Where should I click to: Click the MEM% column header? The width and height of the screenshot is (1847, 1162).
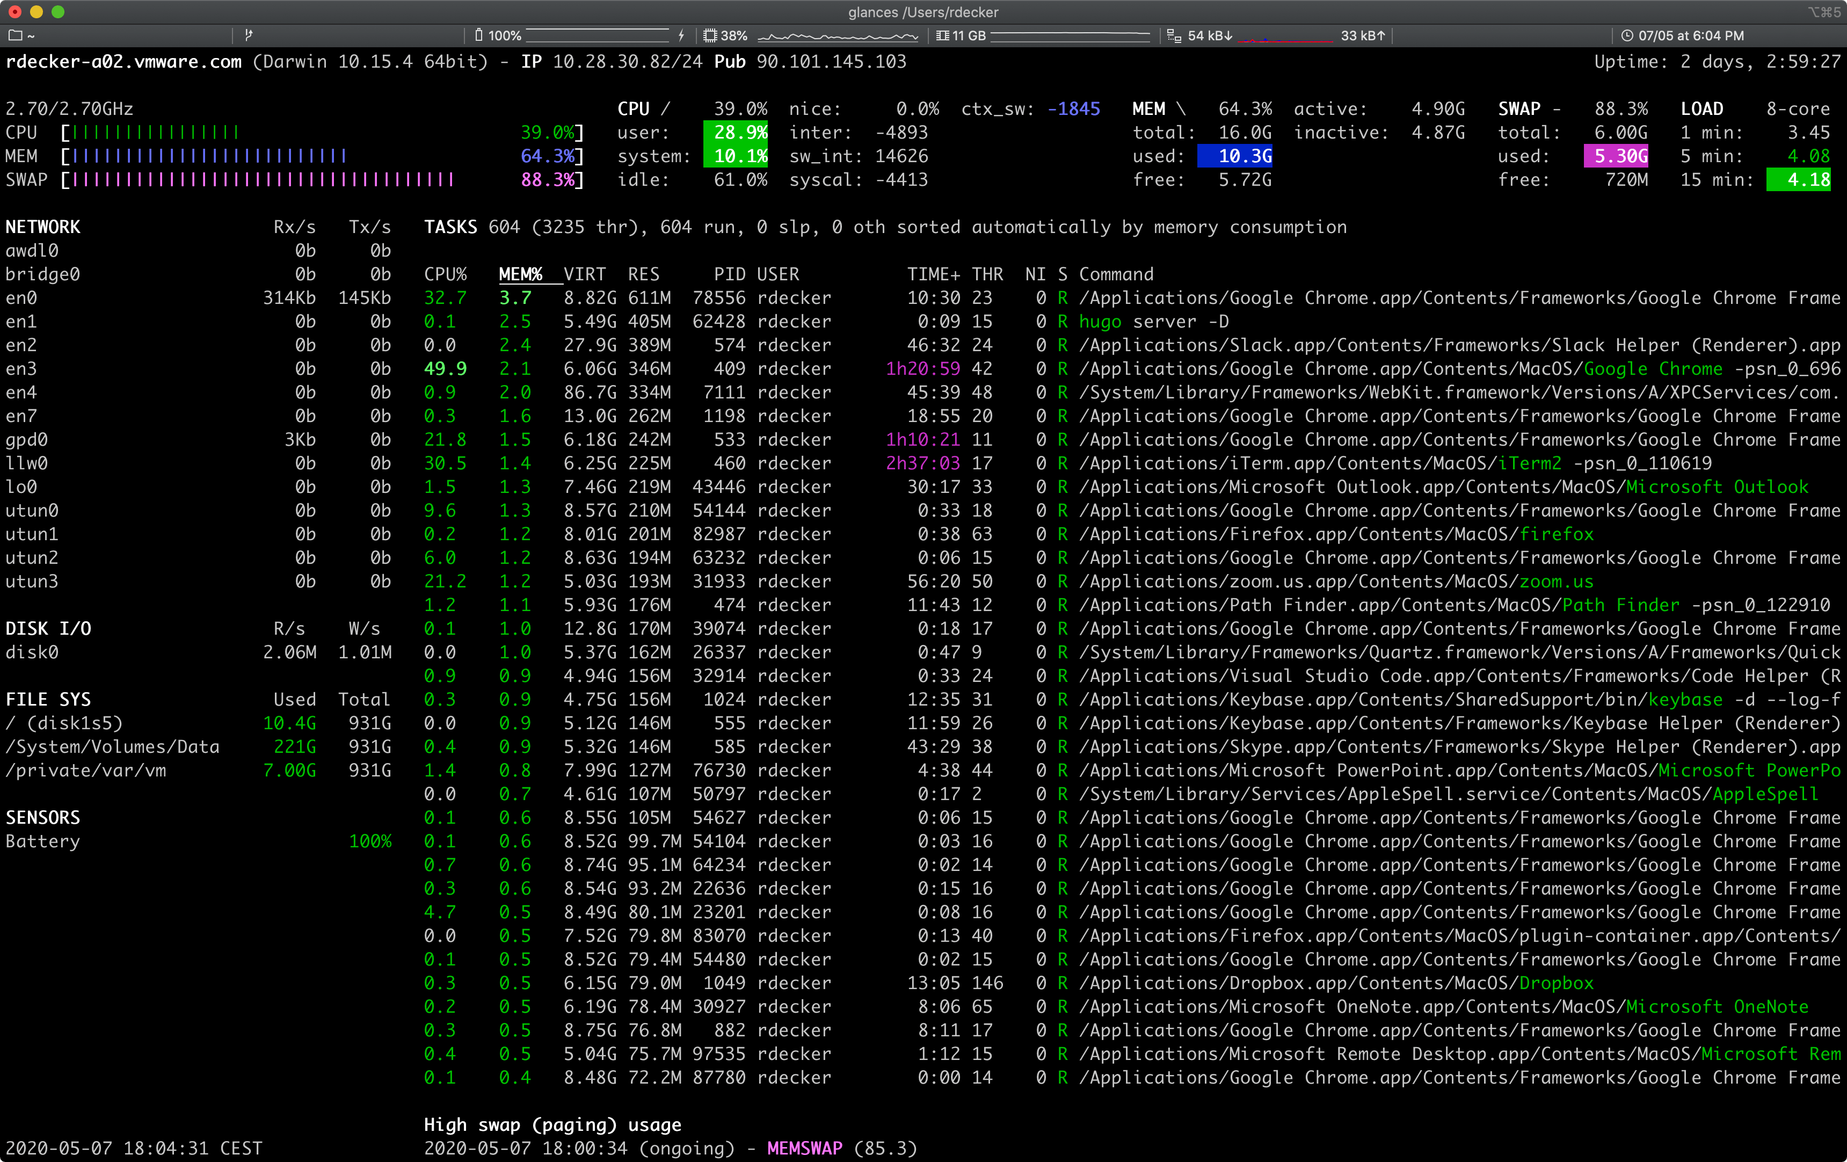coord(520,274)
